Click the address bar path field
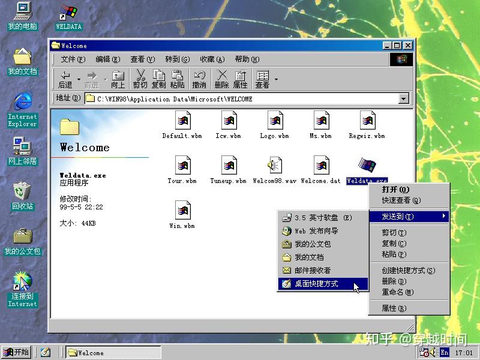The width and height of the screenshot is (480, 360). pos(242,99)
